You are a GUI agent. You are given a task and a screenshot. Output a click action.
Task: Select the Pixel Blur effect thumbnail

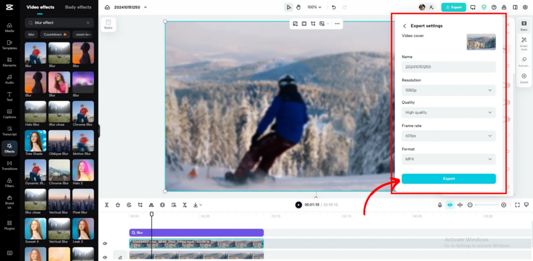(83, 199)
